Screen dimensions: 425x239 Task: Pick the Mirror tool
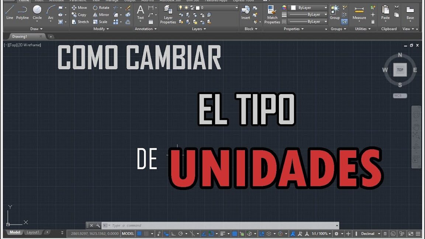point(101,15)
